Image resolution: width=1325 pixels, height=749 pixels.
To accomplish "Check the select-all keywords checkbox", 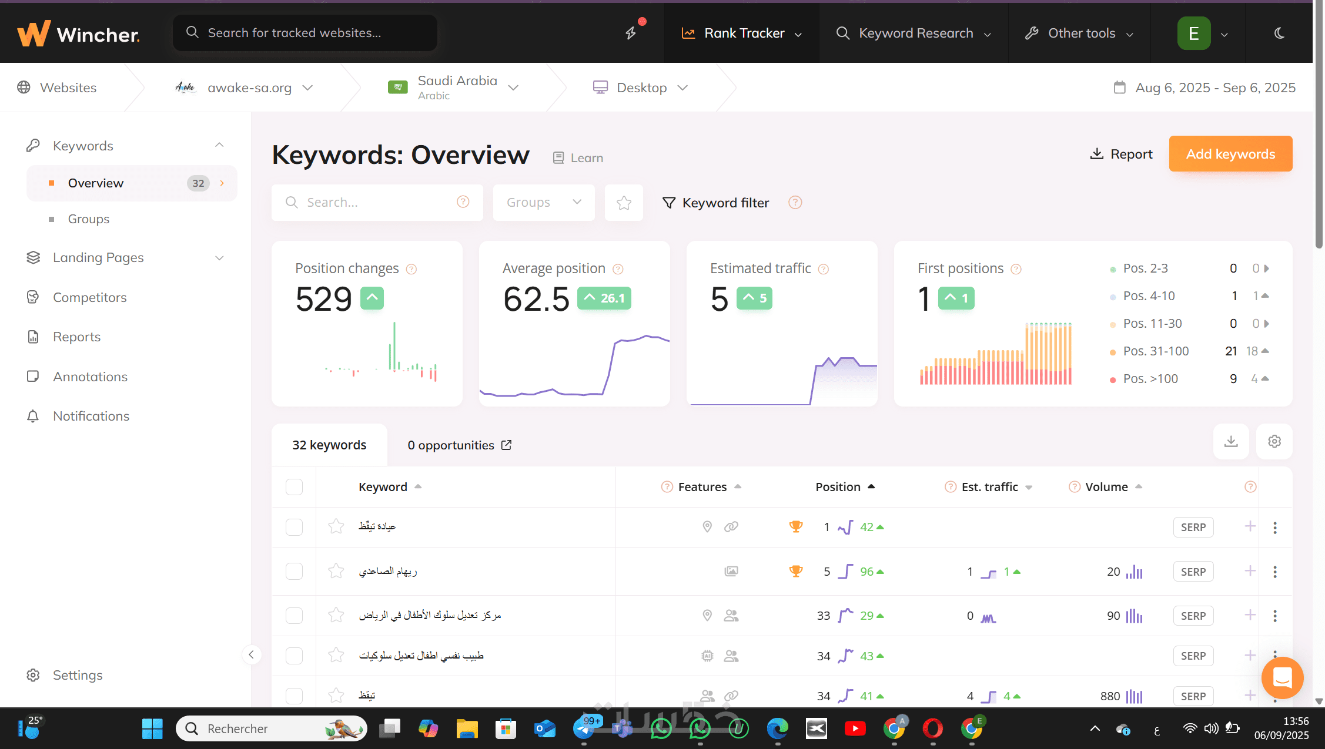I will [294, 487].
